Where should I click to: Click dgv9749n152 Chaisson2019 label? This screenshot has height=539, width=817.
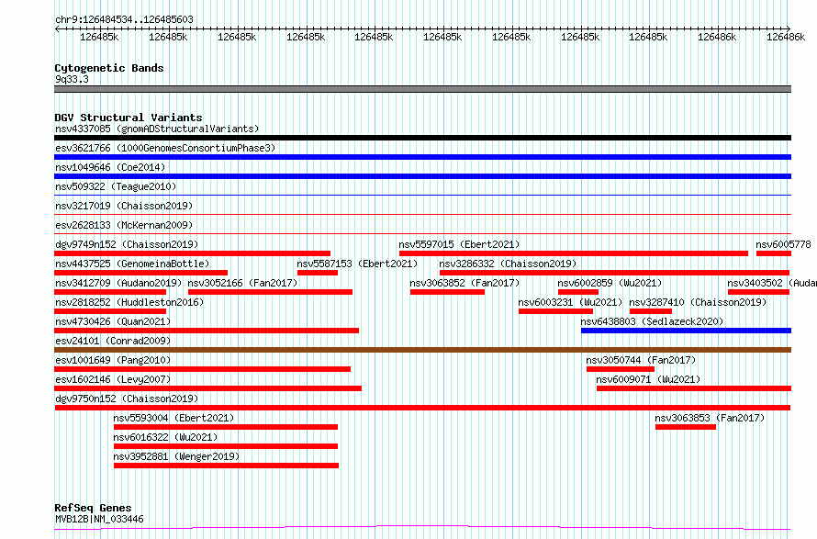pyautogui.click(x=127, y=244)
